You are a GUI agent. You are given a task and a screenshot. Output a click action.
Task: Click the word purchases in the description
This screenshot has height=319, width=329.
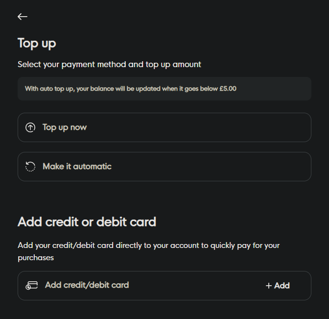click(36, 257)
